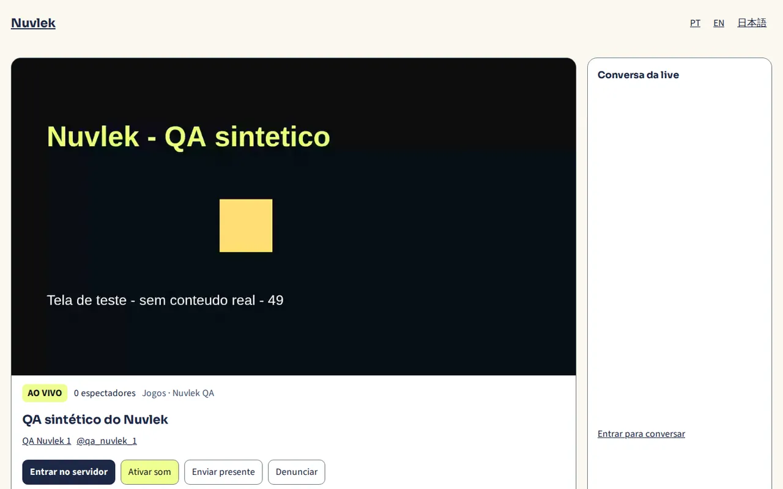Click the live stream video player
783x489 pixels.
294,217
